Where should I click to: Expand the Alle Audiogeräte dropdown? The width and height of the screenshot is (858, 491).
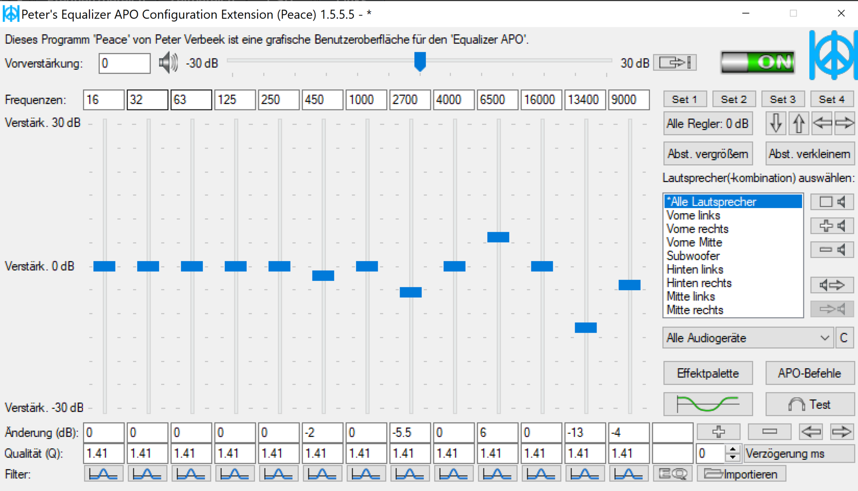(824, 338)
